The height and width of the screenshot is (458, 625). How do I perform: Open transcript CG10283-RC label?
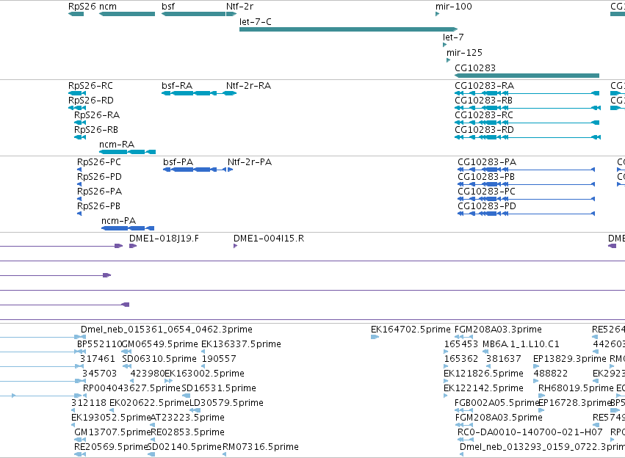(x=484, y=115)
